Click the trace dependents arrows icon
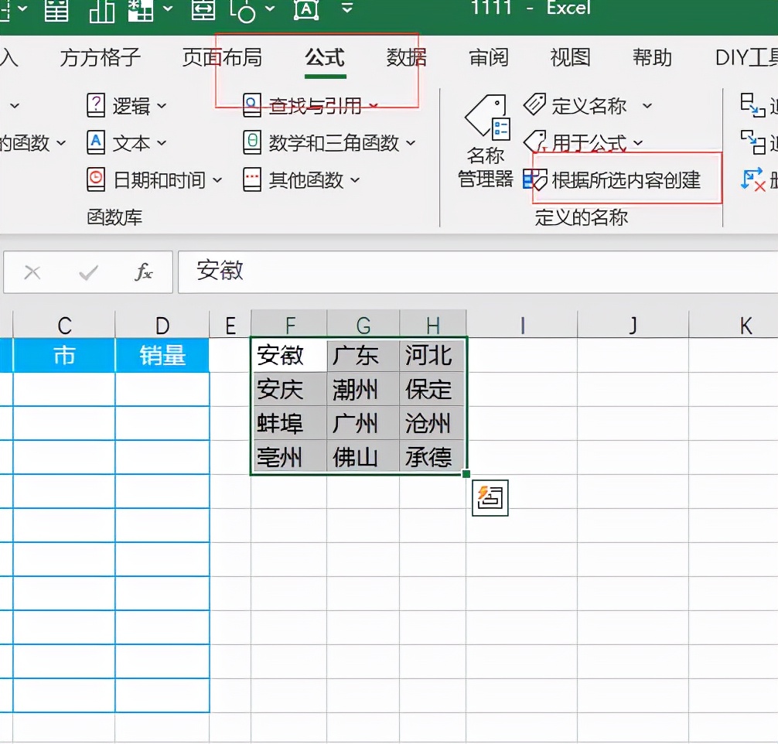Screen dimensions: 778x744 click(x=752, y=142)
